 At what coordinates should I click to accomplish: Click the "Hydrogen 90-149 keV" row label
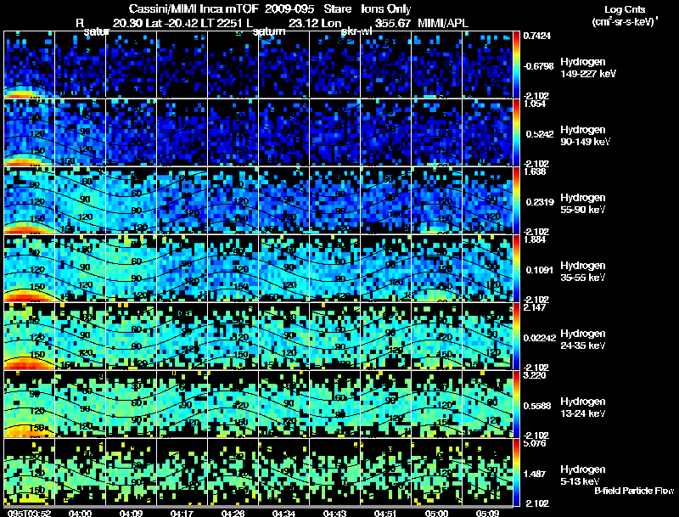[x=586, y=136]
